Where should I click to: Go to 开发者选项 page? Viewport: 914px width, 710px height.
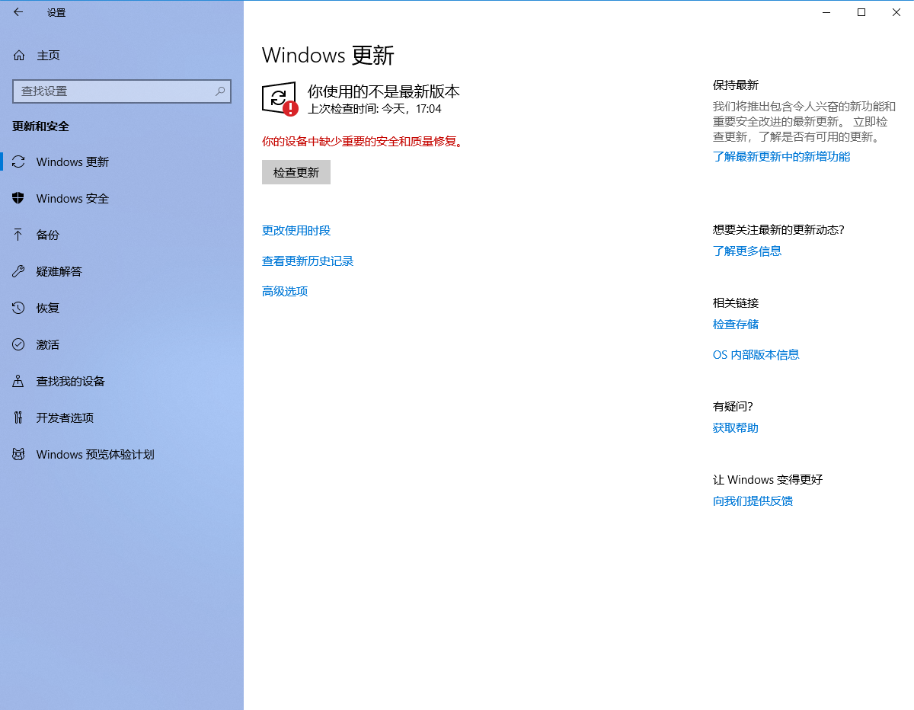[x=122, y=417]
